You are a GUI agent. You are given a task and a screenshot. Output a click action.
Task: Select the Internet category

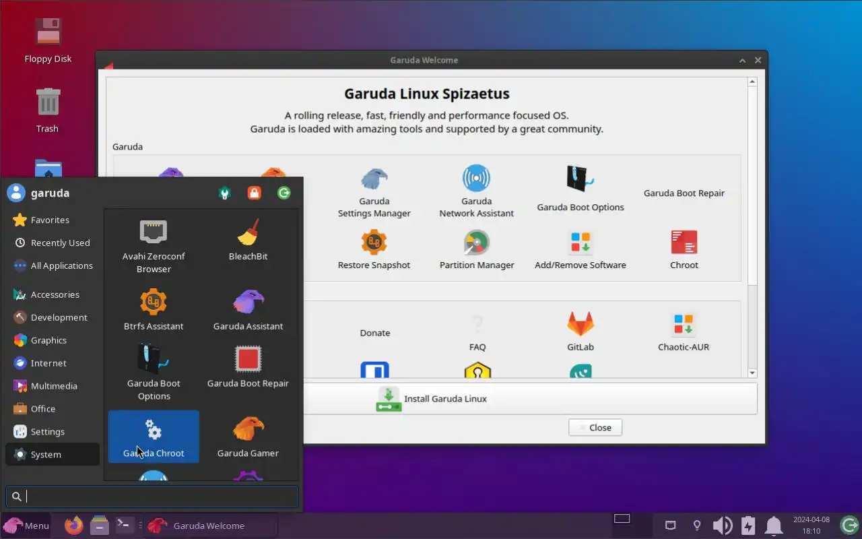point(53,364)
